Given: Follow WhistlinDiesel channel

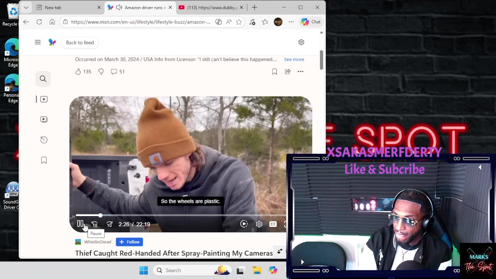Looking at the screenshot, I should click(x=129, y=242).
